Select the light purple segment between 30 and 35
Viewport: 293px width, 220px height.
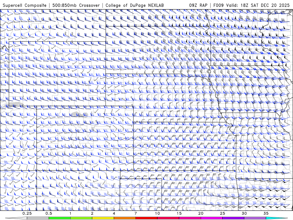pyautogui.click(x=255, y=218)
